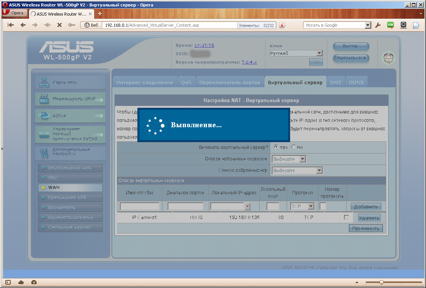Open Системный журнал submenu item

71,227
